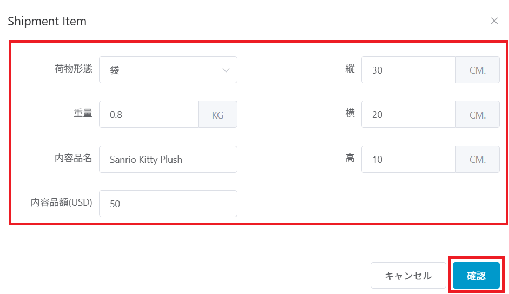
Task: Expand the 荷物形態 dropdown arrow
Action: pyautogui.click(x=226, y=70)
